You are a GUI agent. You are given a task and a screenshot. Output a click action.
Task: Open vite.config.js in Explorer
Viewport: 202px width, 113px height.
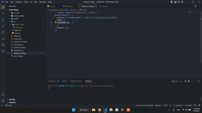(18, 56)
